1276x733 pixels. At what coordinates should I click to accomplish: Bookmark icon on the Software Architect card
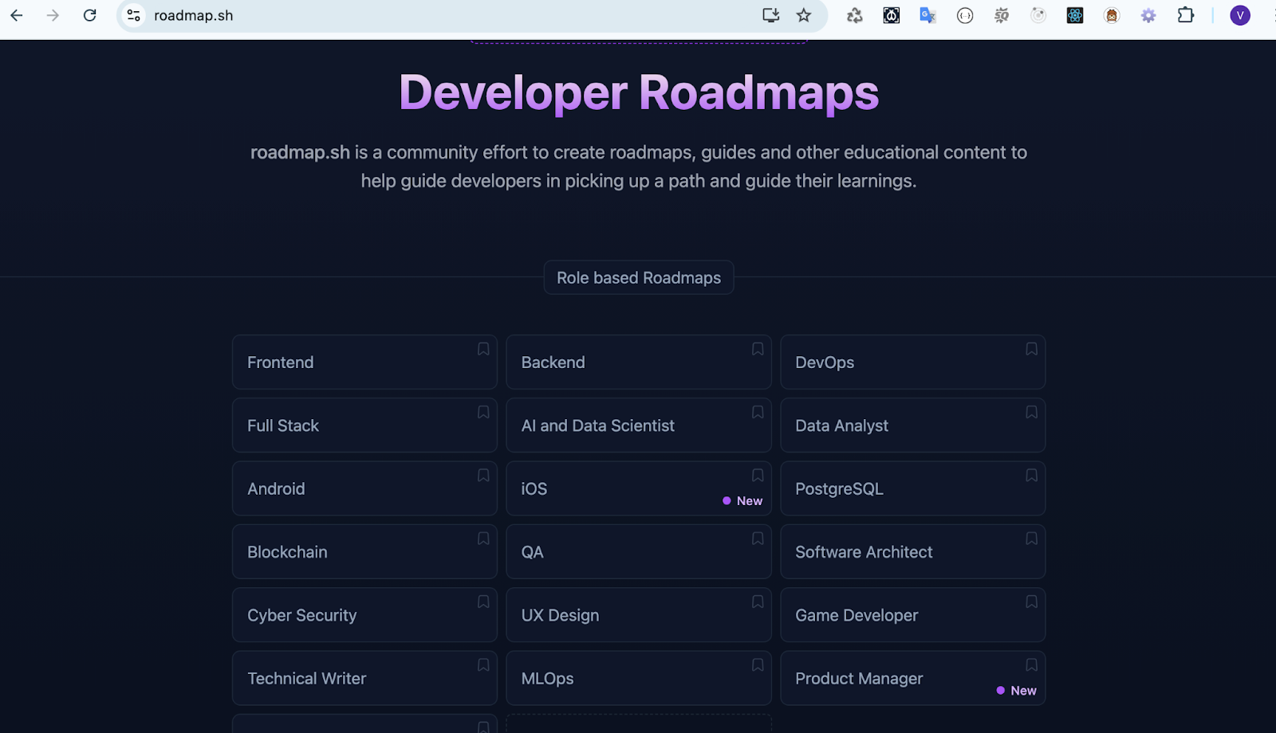[x=1031, y=539]
